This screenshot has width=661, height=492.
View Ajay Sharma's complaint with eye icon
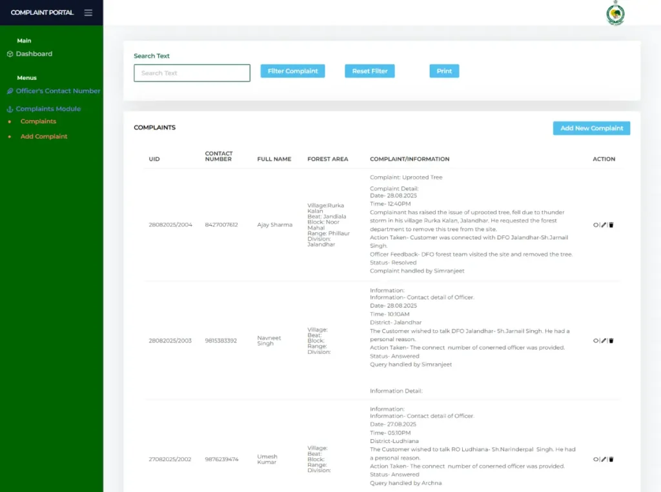pyautogui.click(x=596, y=225)
